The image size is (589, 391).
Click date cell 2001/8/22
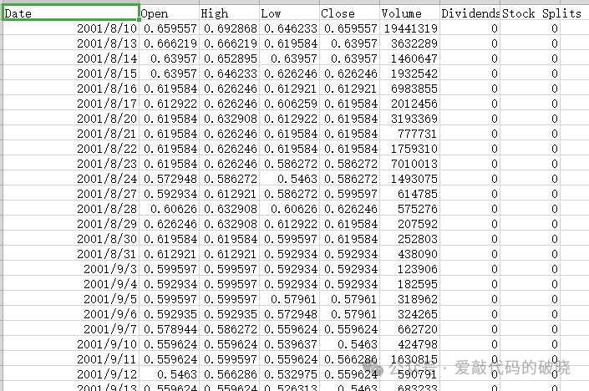tap(71, 149)
